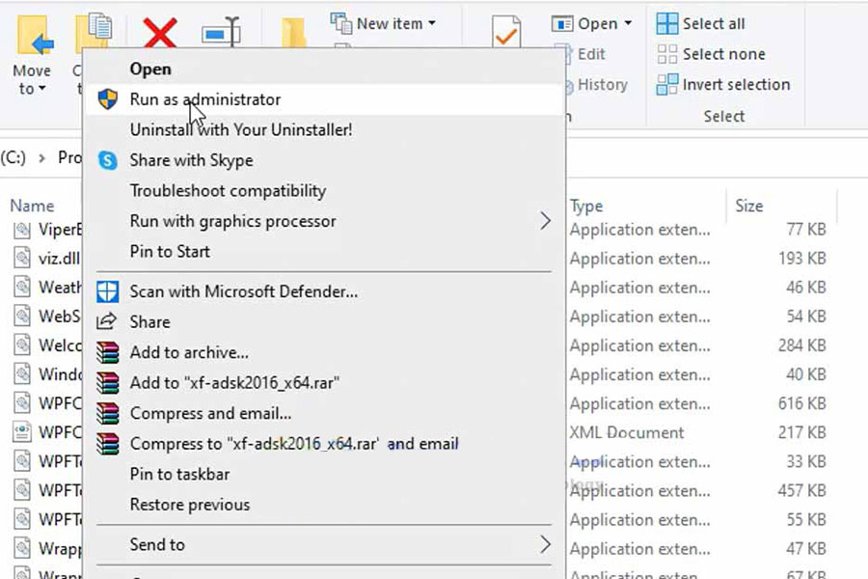Choose Open in the context menu
This screenshot has height=579, width=868.
click(324, 69)
